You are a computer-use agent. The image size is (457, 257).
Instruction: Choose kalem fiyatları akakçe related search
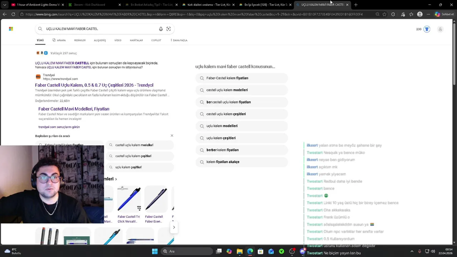[242, 162]
